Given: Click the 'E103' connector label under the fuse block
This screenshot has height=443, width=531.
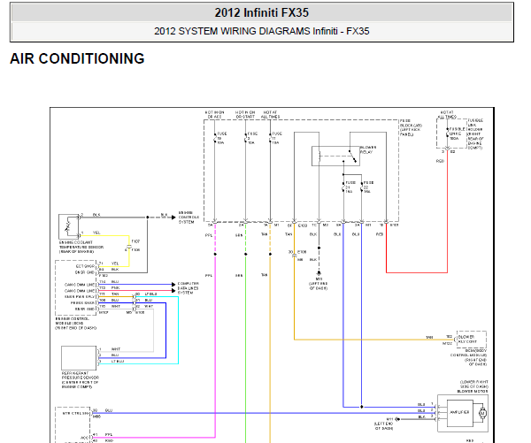Looking at the screenshot, I should coord(303,225).
